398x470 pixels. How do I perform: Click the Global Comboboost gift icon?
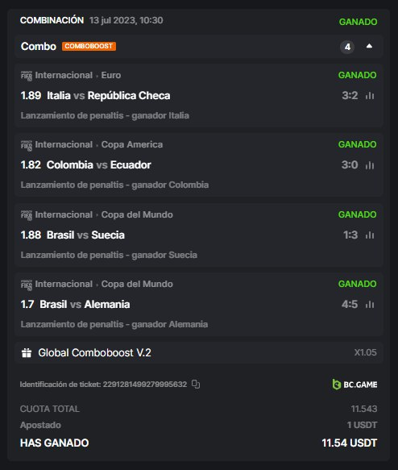coord(27,353)
